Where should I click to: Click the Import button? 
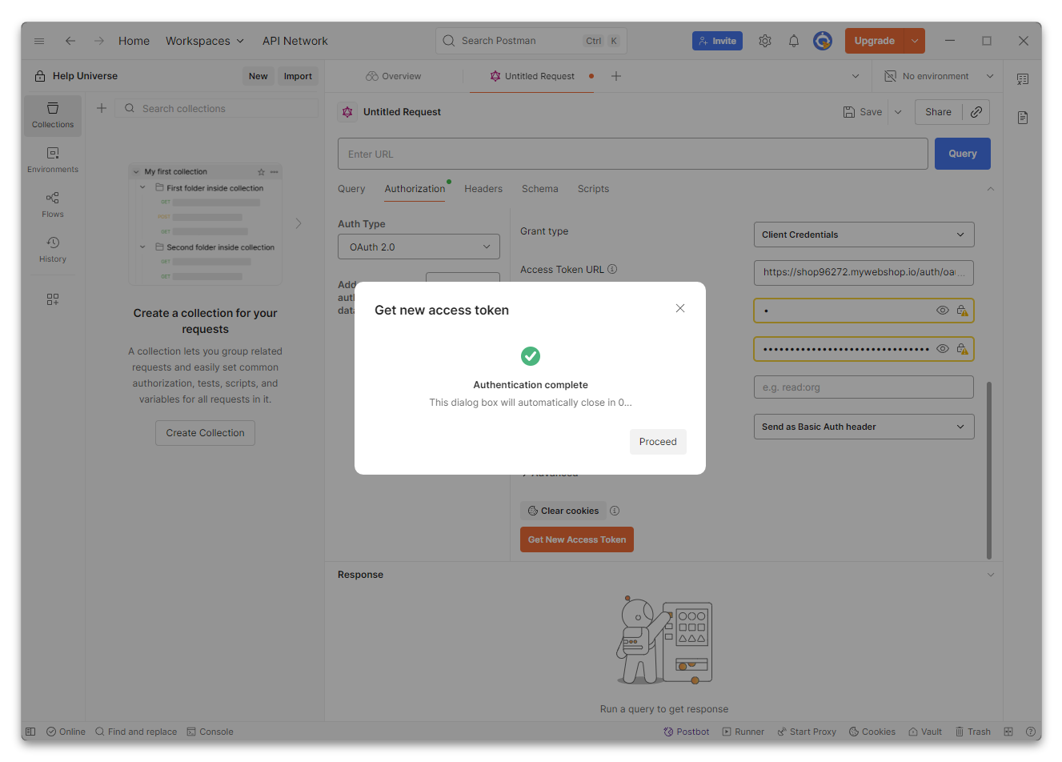coord(298,76)
